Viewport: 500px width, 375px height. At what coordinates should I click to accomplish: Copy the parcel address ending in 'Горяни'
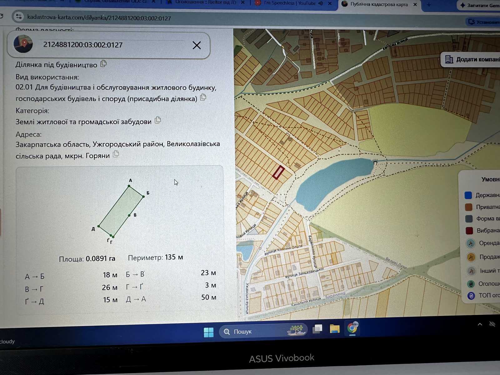116,154
